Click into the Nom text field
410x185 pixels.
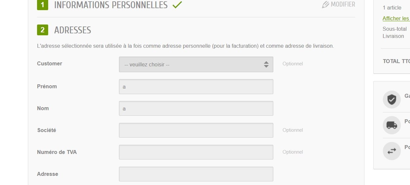pyautogui.click(x=196, y=108)
